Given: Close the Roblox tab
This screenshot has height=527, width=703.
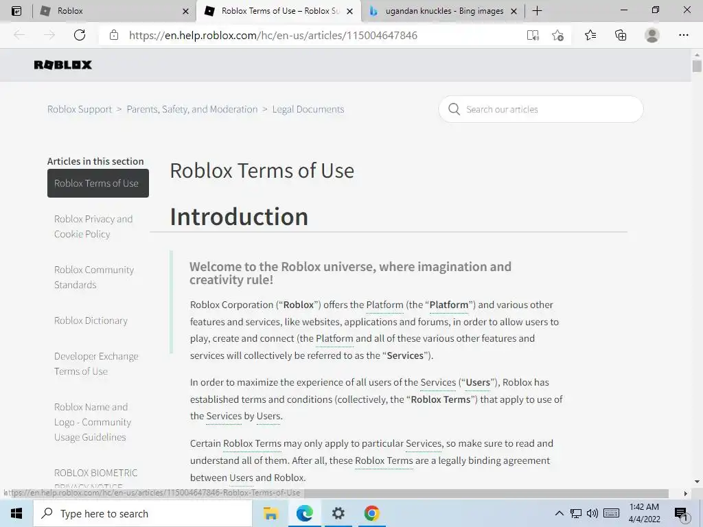Looking at the screenshot, I should click(x=185, y=11).
